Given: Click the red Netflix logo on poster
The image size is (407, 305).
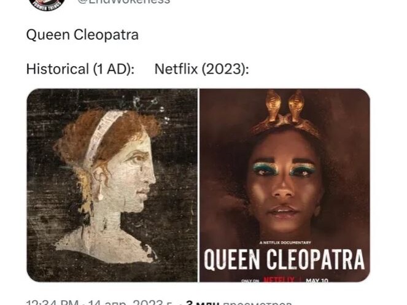Looking at the screenshot, I should click(279, 280).
